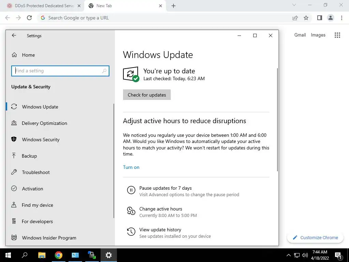The height and width of the screenshot is (262, 349).
Task: Click volume tray icon
Action: pos(305,255)
